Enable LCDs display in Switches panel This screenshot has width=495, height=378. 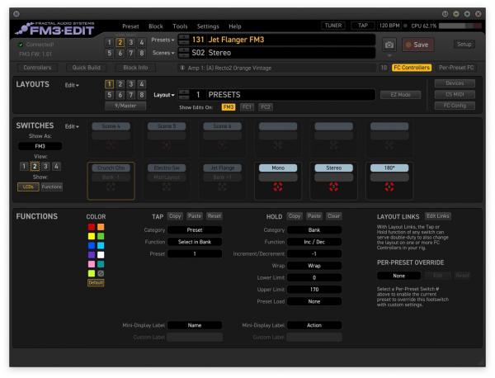point(28,187)
